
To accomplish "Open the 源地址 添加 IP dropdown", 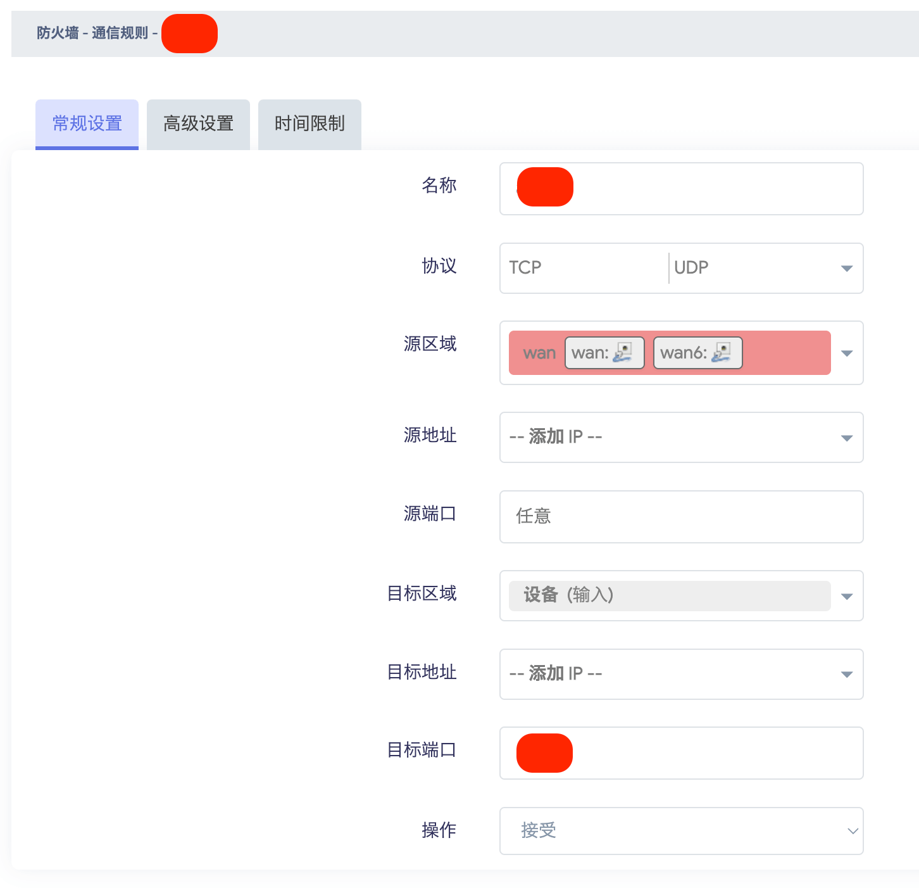I will tap(681, 437).
